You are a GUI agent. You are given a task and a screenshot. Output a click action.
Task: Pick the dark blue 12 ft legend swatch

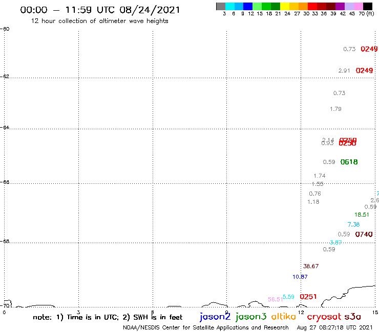click(248, 6)
